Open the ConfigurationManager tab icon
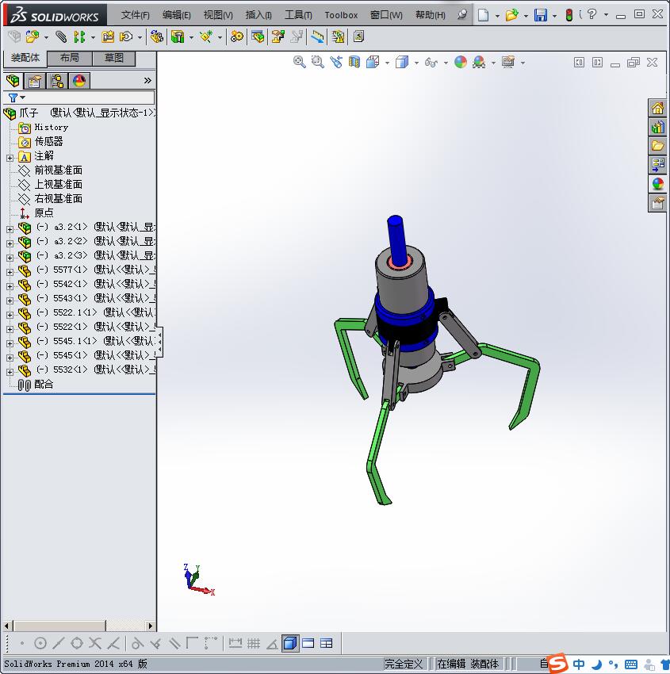Image resolution: width=670 pixels, height=674 pixels. pyautogui.click(x=57, y=81)
